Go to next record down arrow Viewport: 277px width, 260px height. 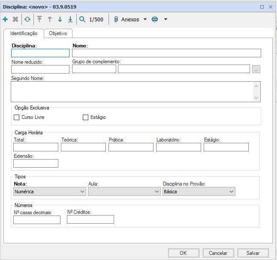(60, 20)
